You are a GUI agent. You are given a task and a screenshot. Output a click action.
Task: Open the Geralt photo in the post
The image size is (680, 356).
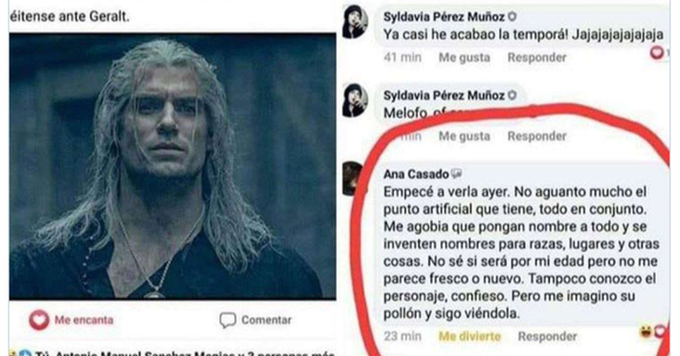(x=173, y=166)
